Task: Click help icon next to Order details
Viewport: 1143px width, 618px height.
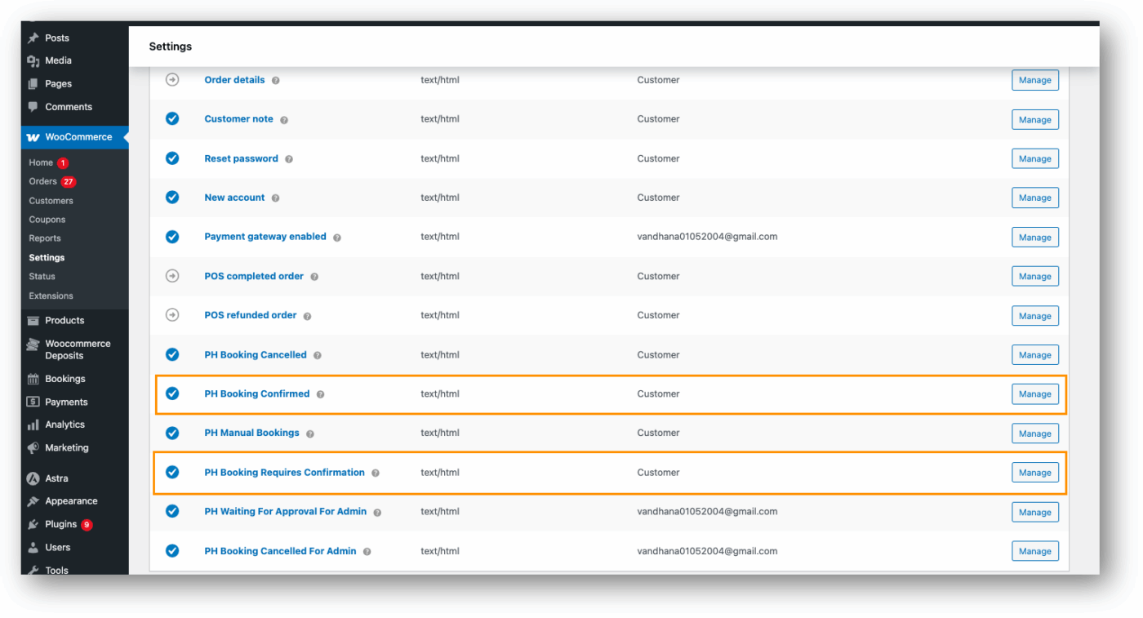Action: (x=276, y=81)
